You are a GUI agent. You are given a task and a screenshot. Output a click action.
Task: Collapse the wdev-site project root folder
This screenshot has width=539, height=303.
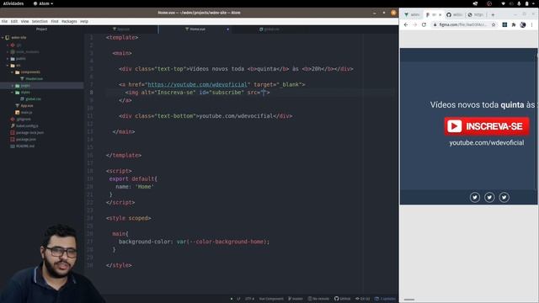pos(3,37)
